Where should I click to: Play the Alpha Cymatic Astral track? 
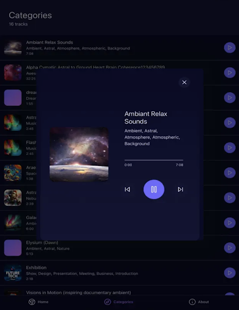[x=229, y=73]
